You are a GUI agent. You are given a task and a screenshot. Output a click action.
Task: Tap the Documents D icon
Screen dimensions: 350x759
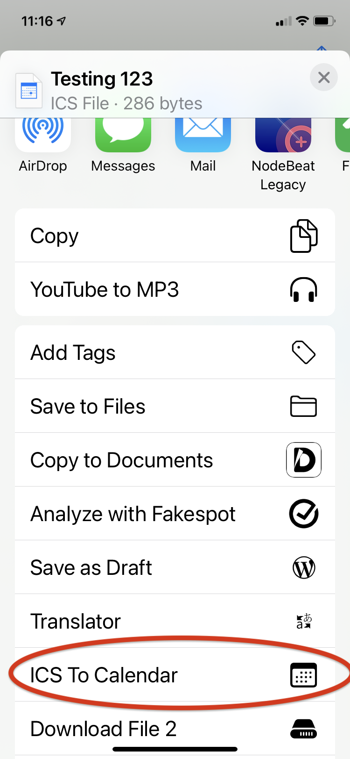tap(304, 460)
